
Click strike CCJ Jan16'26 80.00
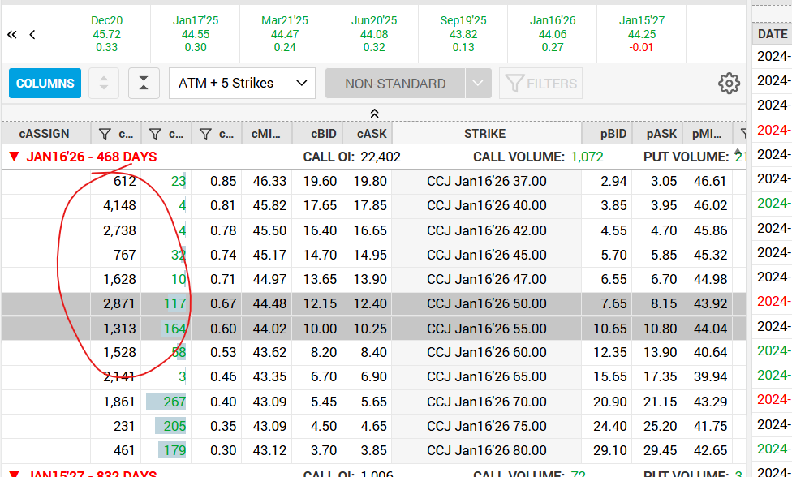point(486,450)
